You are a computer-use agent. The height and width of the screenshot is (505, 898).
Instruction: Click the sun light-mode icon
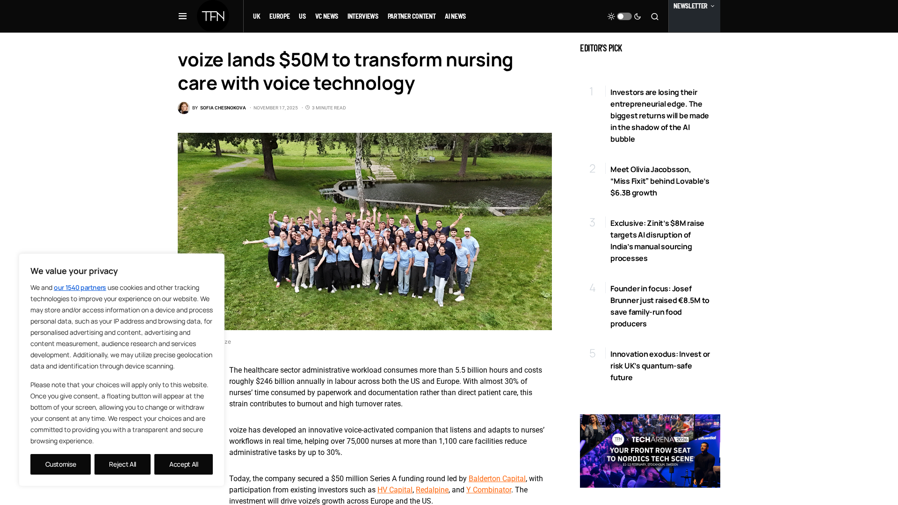611,16
